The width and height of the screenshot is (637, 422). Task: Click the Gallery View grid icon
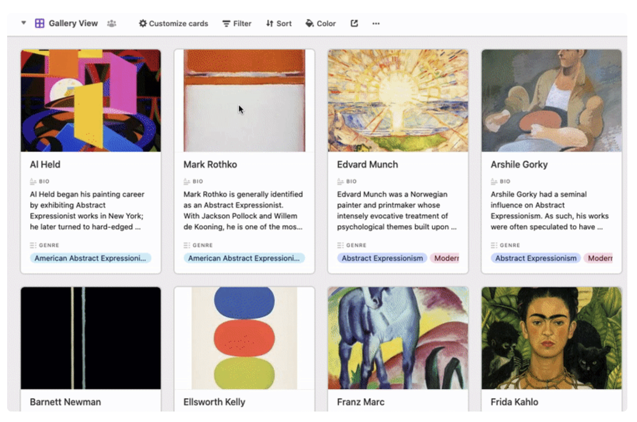39,23
